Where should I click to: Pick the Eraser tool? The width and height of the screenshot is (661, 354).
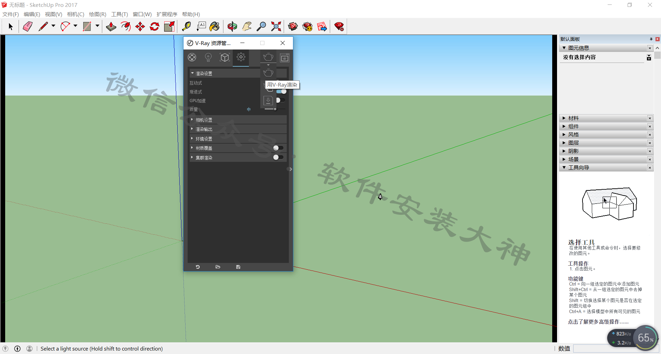(x=28, y=26)
